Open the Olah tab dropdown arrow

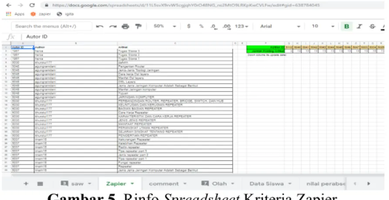coord(233,183)
